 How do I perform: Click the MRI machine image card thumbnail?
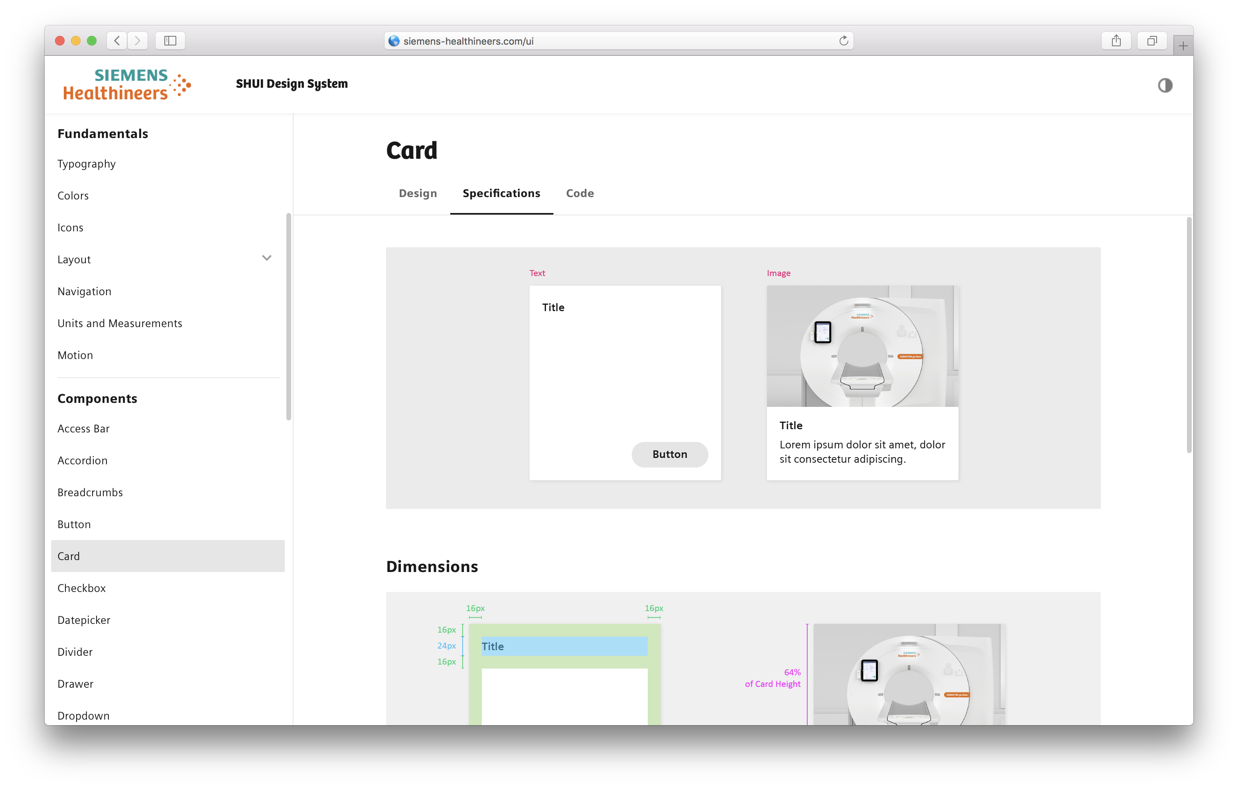pos(862,347)
